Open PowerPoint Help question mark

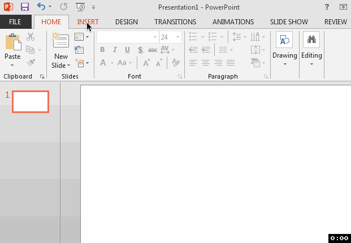(x=327, y=7)
